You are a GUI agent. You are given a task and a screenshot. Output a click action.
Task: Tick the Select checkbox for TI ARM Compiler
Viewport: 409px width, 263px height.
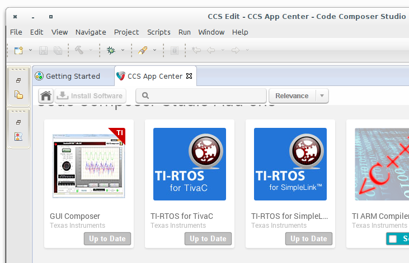pyautogui.click(x=393, y=239)
